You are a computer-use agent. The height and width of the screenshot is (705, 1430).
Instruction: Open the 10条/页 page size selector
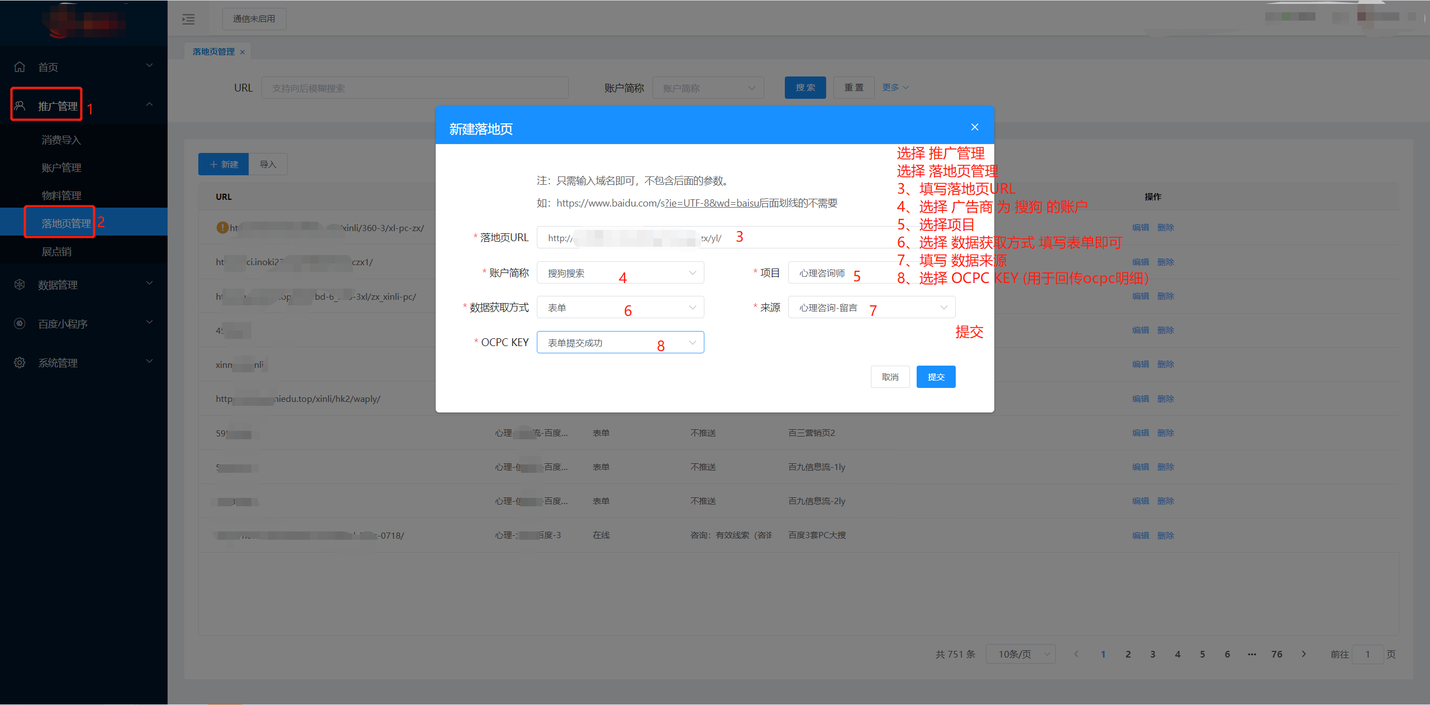[x=1020, y=654]
